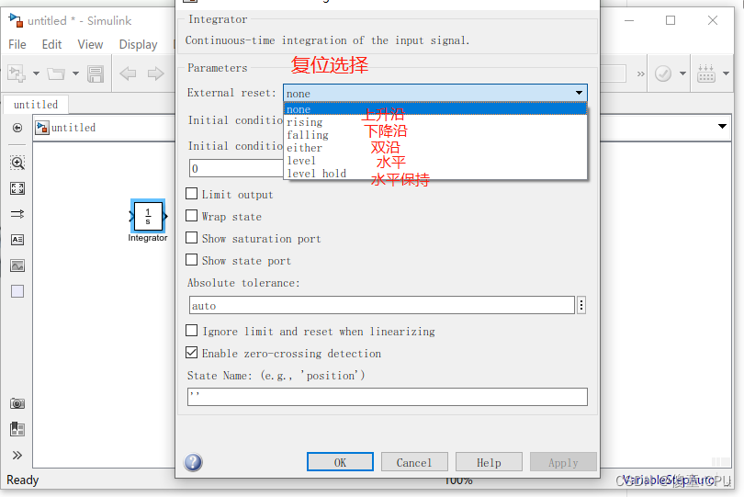Switch to the untitled model tab
The image size is (744, 497).
36,105
